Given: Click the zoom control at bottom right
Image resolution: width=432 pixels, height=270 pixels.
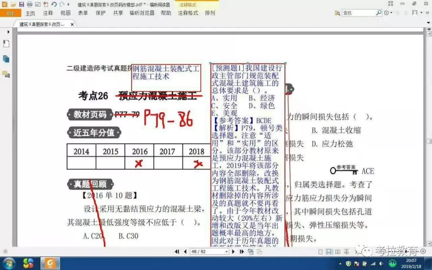Looking at the screenshot, I should 423,251.
